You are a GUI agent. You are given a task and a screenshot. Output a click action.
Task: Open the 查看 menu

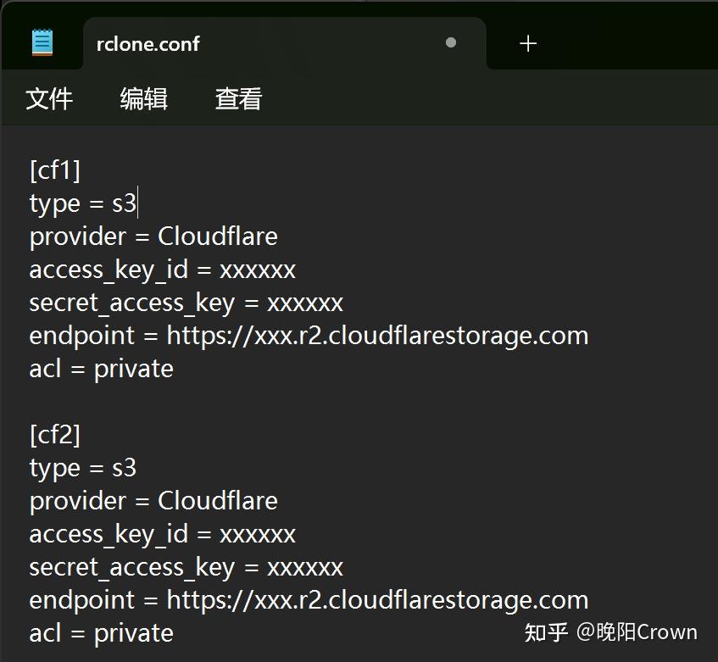tap(237, 99)
